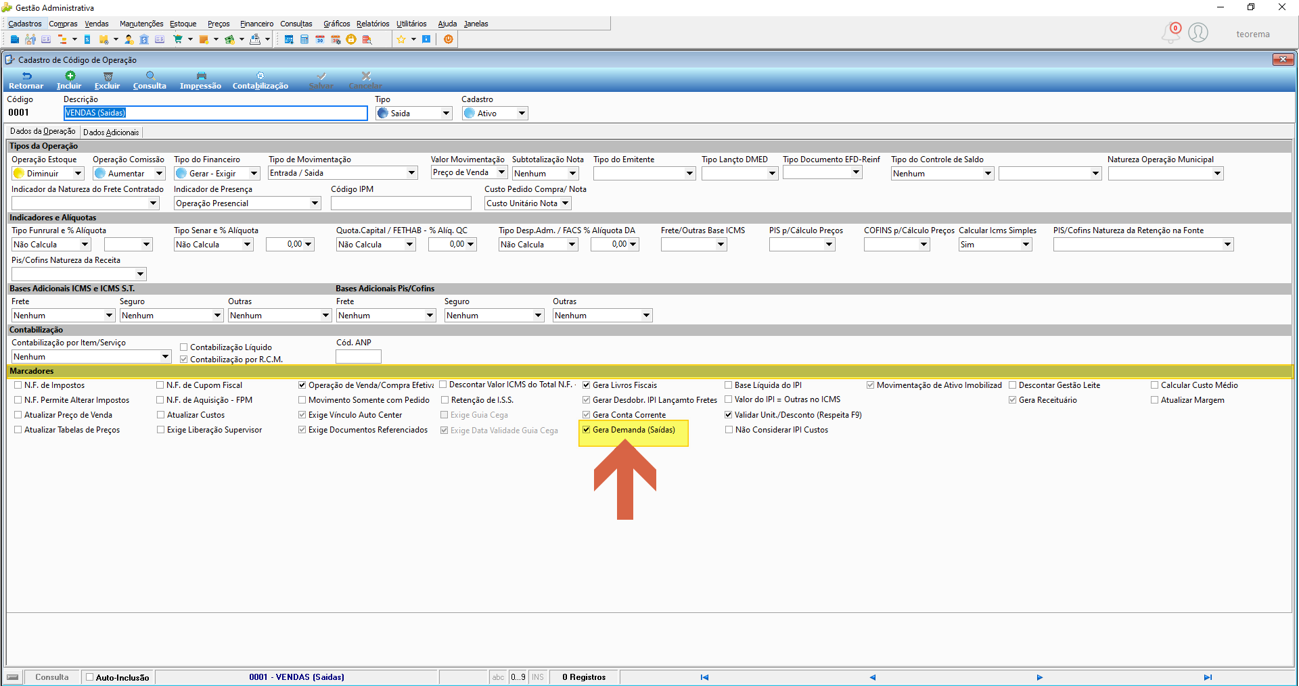Open the Financeiro menu
Image resolution: width=1299 pixels, height=686 pixels.
point(256,24)
